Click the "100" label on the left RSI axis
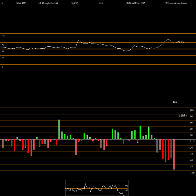 [3, 36]
